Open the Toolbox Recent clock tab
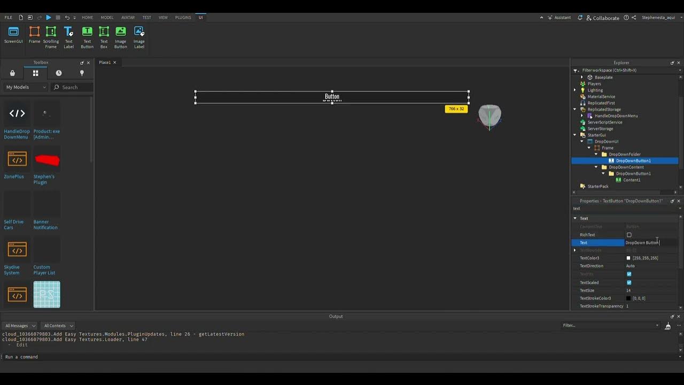 pyautogui.click(x=59, y=73)
